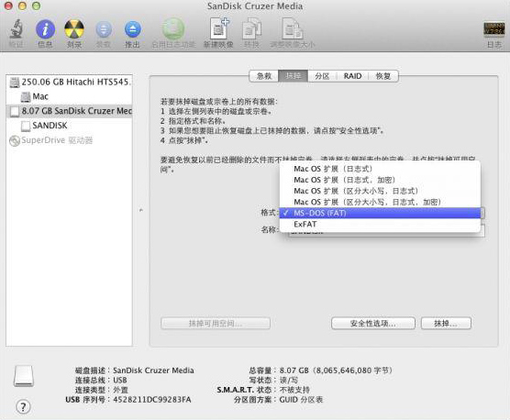
Task: Choose Mac OS 扩展 (区分大小写, 日志式, 加密)
Action: click(380, 202)
